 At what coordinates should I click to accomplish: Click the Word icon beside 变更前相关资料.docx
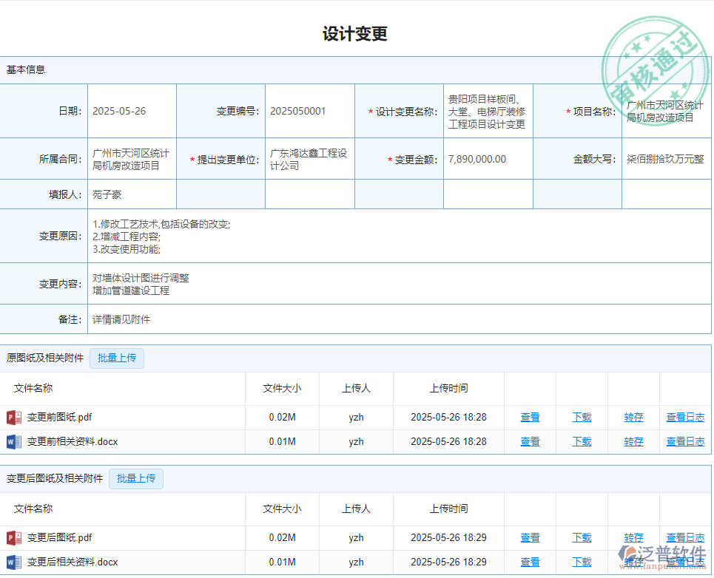tap(13, 441)
